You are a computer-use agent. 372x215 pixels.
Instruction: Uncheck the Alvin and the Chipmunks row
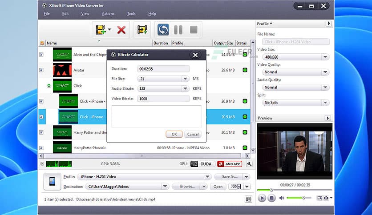coord(41,55)
